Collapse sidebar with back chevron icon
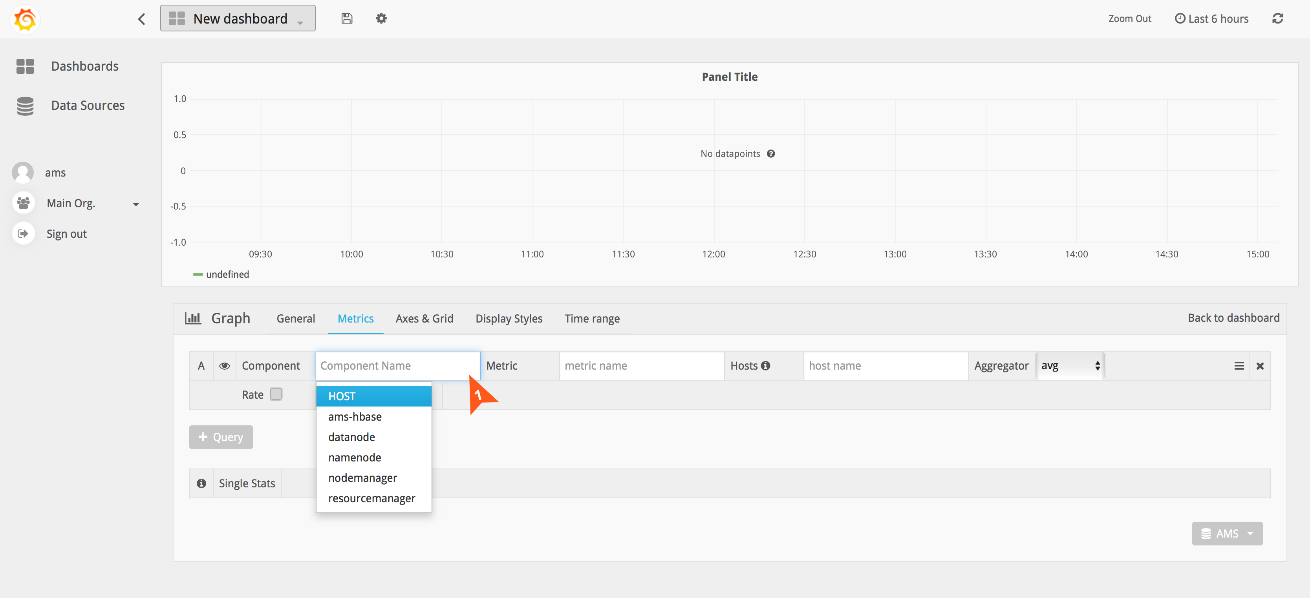 point(141,19)
